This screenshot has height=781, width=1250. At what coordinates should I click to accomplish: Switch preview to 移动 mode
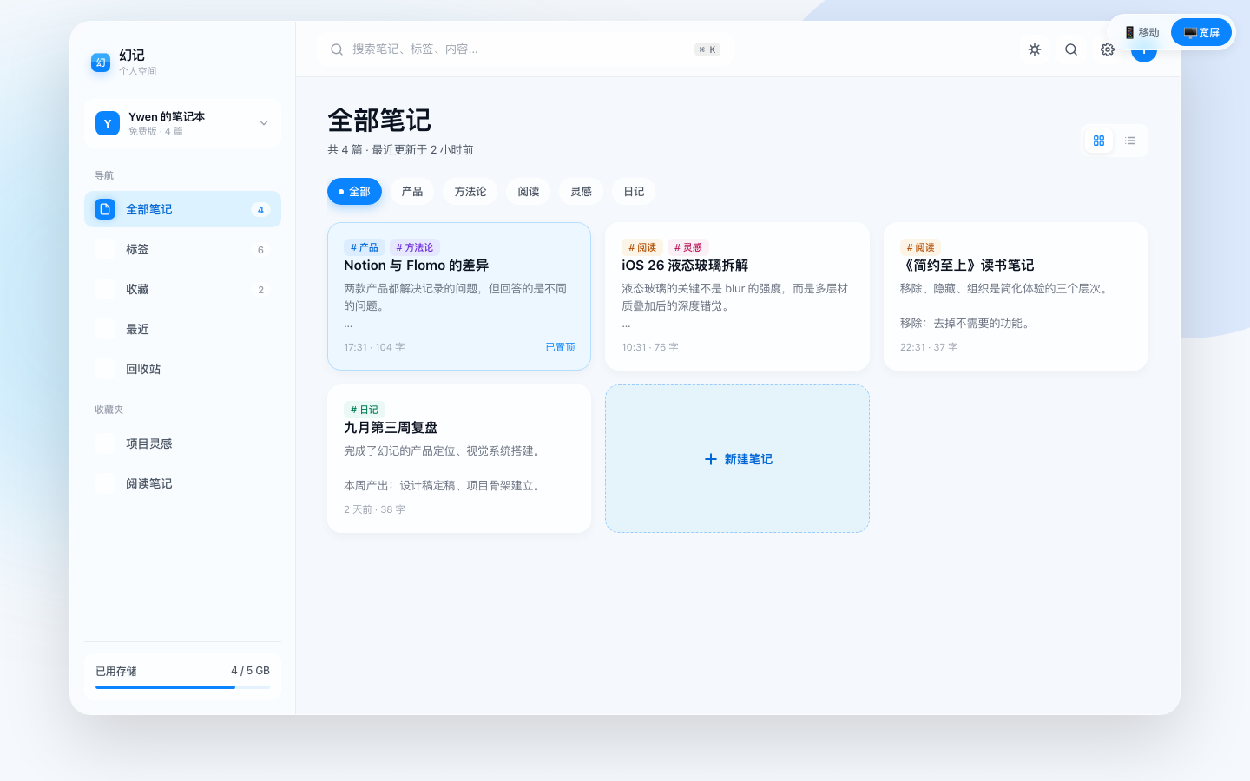tap(1142, 32)
